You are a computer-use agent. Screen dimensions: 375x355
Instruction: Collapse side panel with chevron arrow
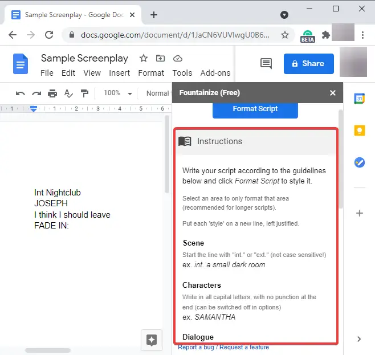[x=359, y=339]
